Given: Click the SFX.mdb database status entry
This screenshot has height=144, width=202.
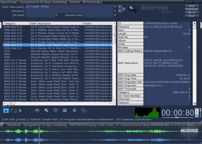Looking at the screenshot, I should pyautogui.click(x=9, y=119).
